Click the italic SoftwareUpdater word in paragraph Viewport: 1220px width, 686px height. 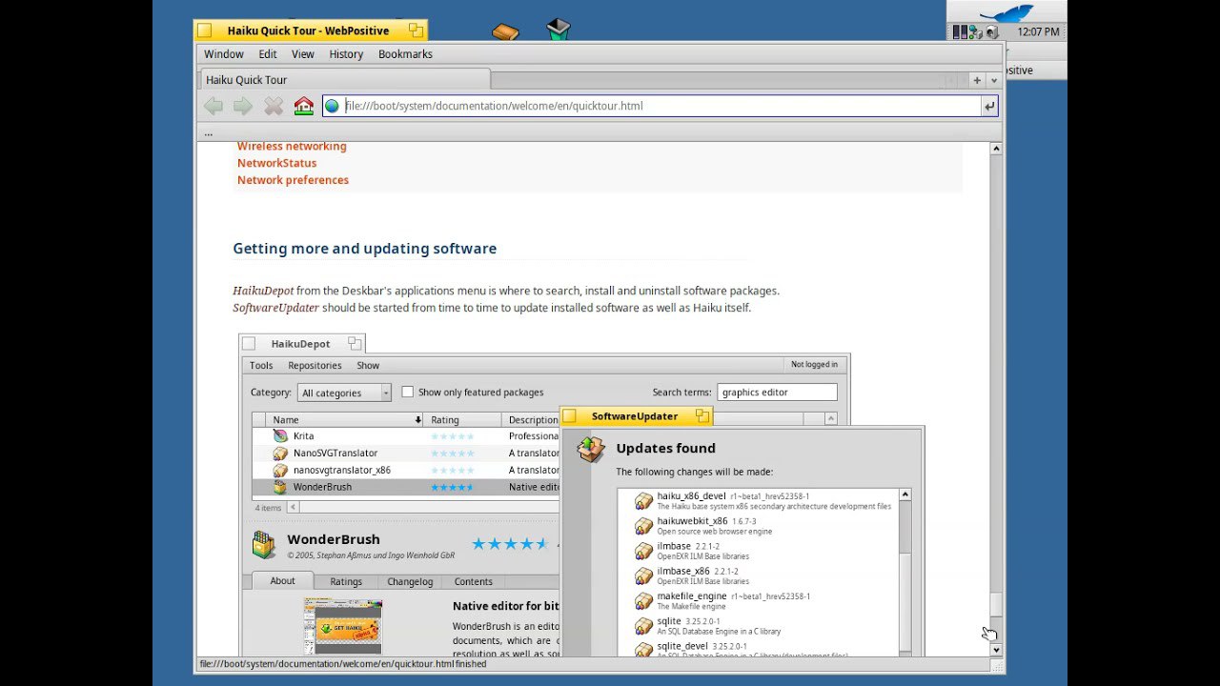coord(276,308)
